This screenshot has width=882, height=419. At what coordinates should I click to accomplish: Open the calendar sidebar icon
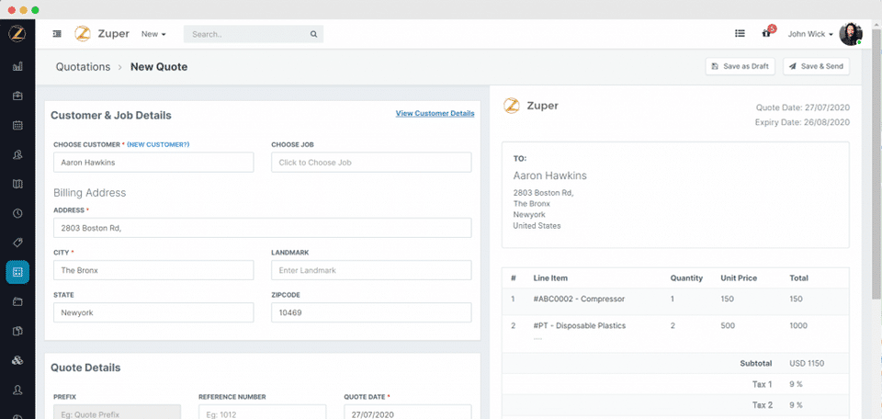pos(17,125)
